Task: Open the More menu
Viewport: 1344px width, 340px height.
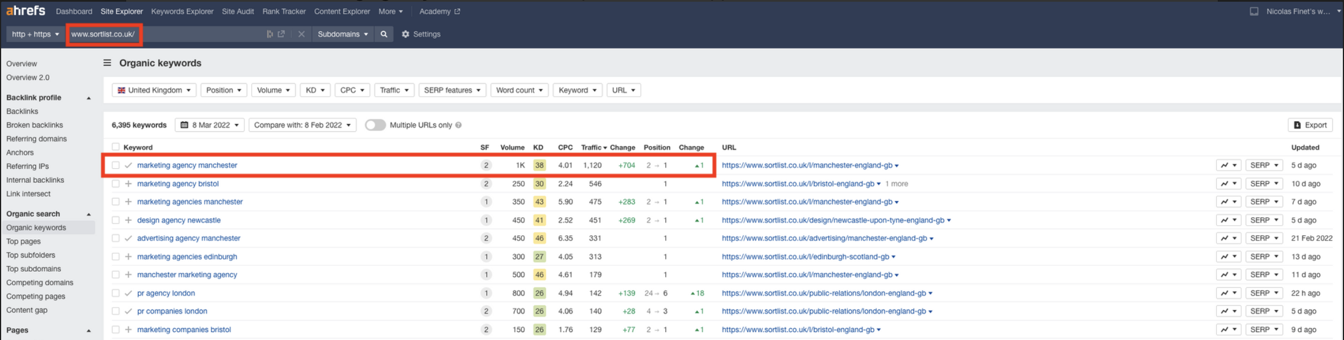Action: pos(391,11)
